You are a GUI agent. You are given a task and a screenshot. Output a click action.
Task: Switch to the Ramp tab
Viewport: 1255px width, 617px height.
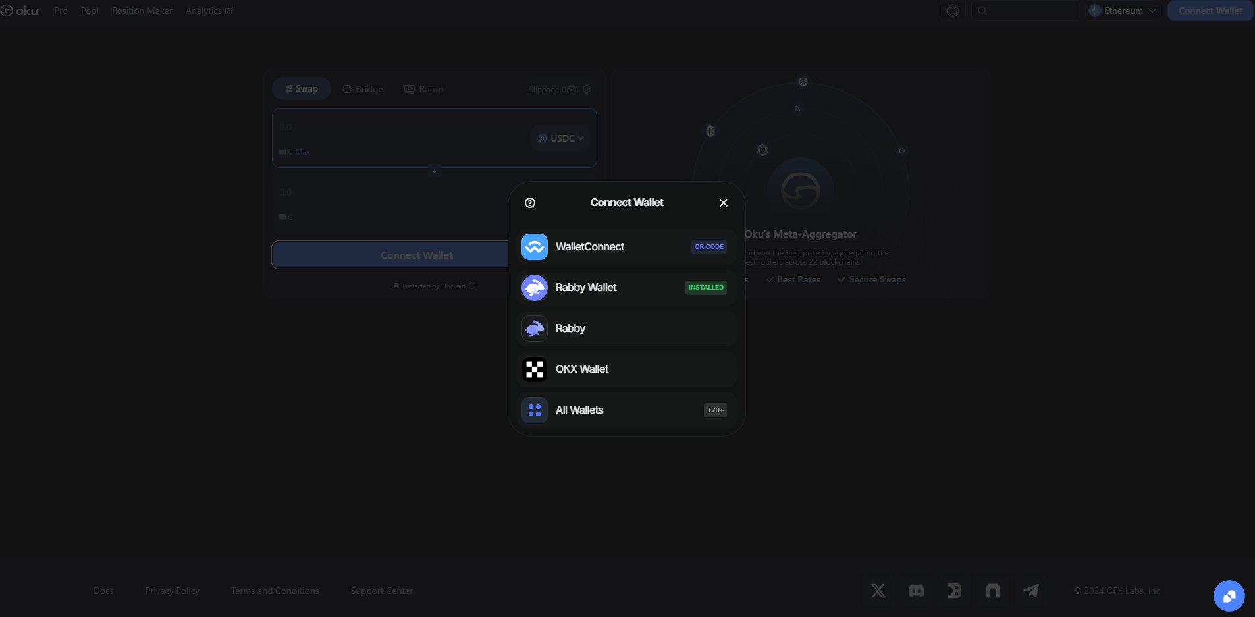click(424, 89)
